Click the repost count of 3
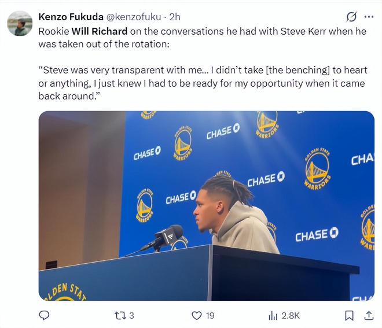 [131, 315]
